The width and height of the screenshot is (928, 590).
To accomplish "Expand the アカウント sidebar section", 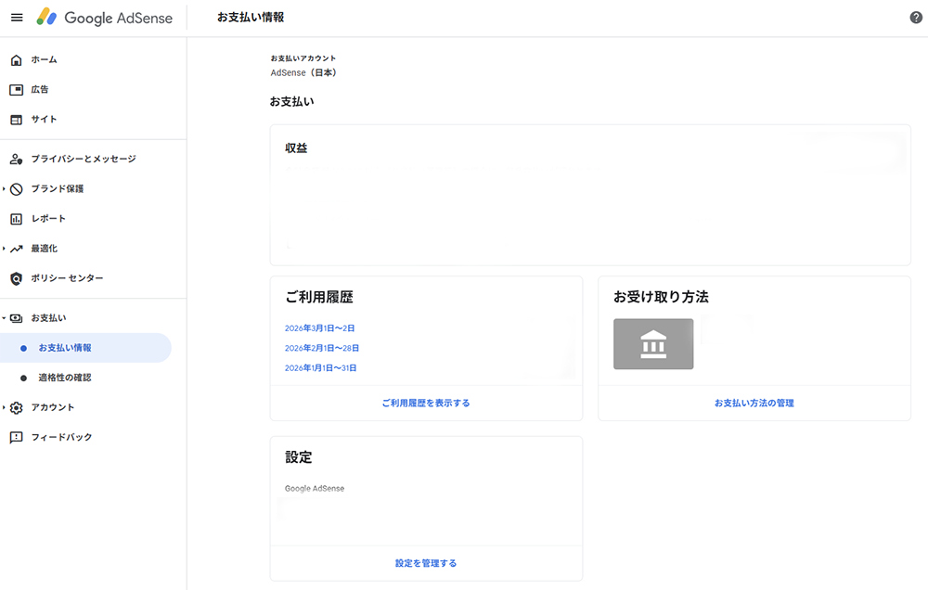I will click(x=5, y=407).
